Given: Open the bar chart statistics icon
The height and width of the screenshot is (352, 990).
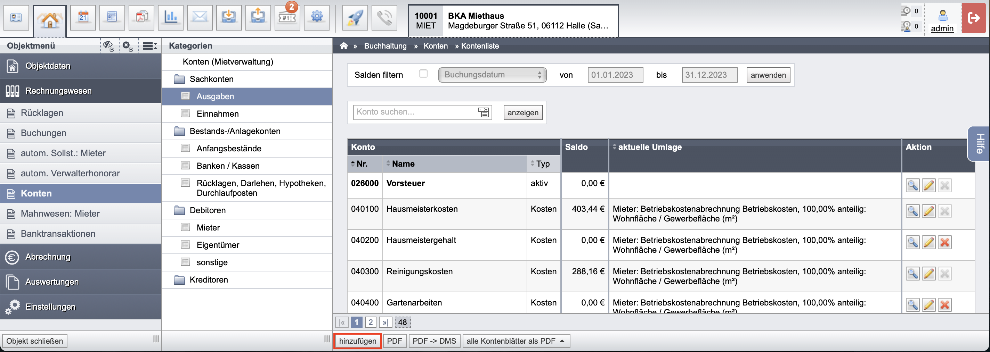Looking at the screenshot, I should [x=171, y=18].
